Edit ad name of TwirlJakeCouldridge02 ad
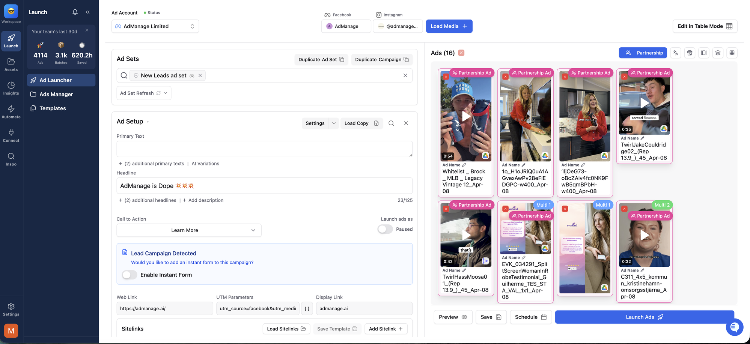This screenshot has width=750, height=344. point(642,138)
